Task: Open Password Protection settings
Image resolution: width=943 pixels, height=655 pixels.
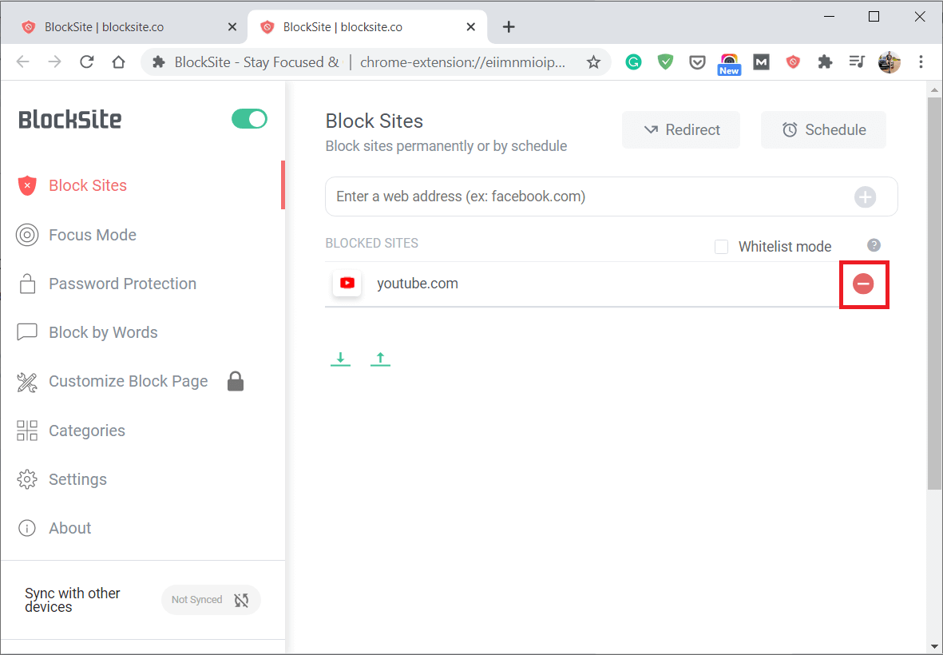Action: point(122,284)
